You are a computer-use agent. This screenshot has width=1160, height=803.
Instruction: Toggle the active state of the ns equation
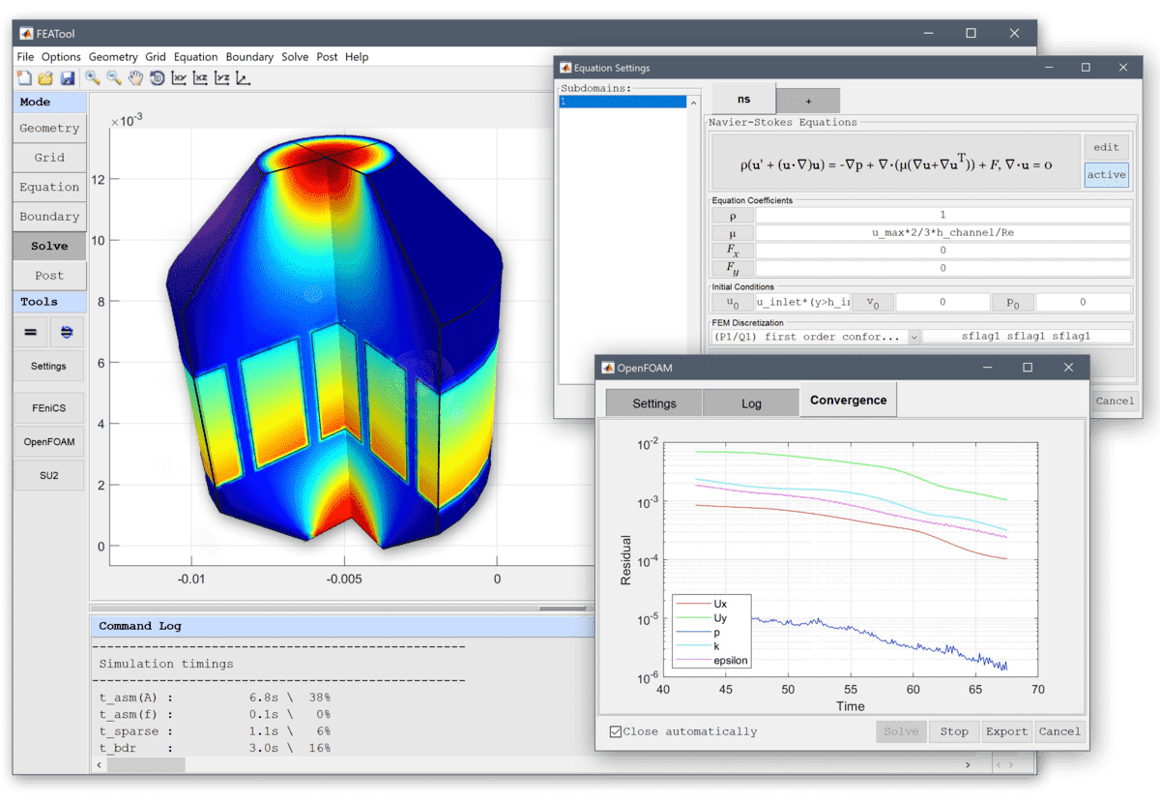[1106, 174]
